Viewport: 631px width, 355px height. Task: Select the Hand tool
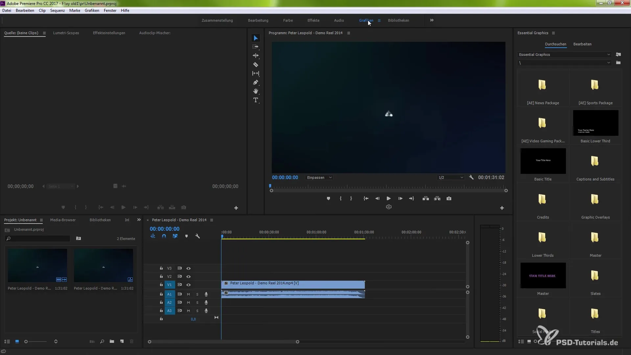[256, 91]
